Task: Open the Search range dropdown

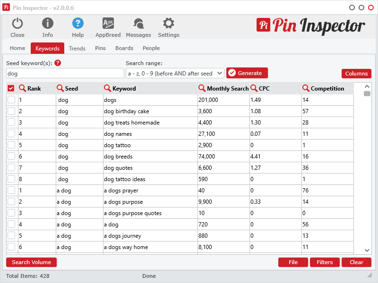Action: (175, 73)
